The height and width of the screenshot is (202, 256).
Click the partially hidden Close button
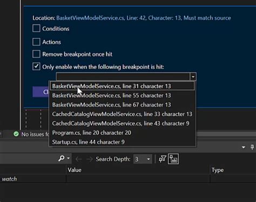(x=41, y=92)
